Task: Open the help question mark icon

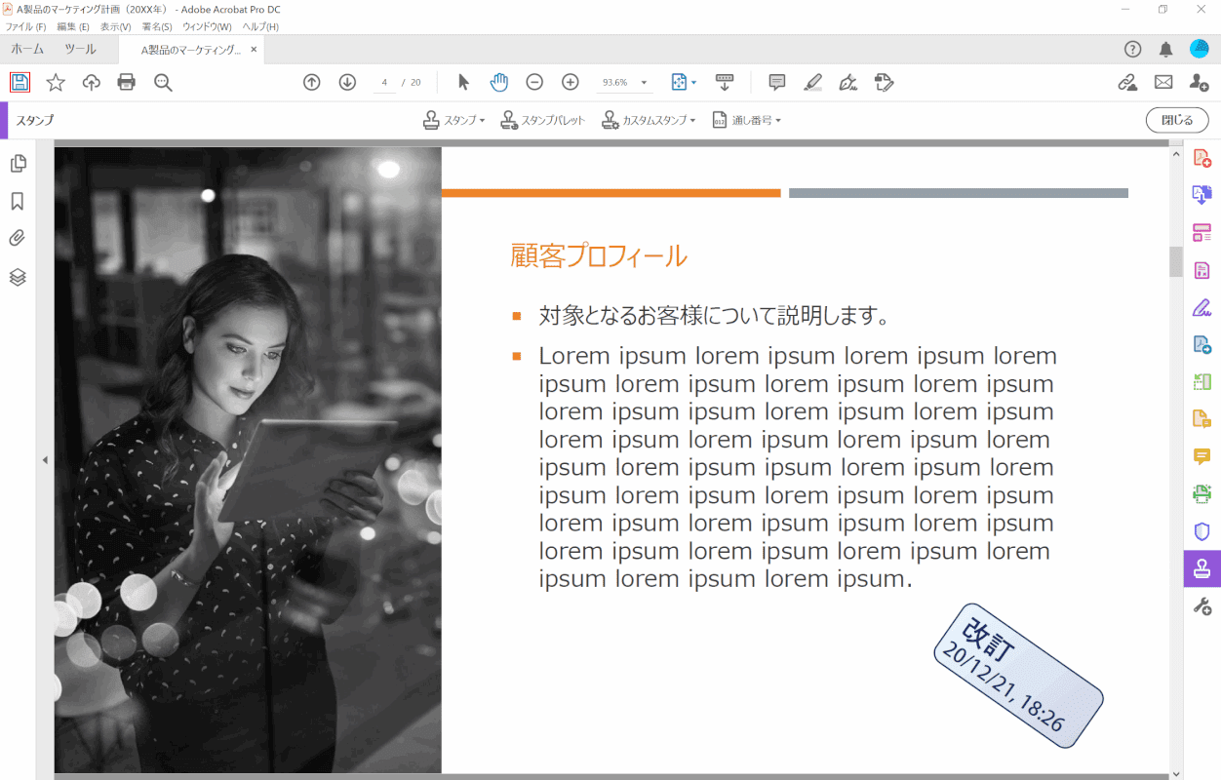Action: [1132, 49]
